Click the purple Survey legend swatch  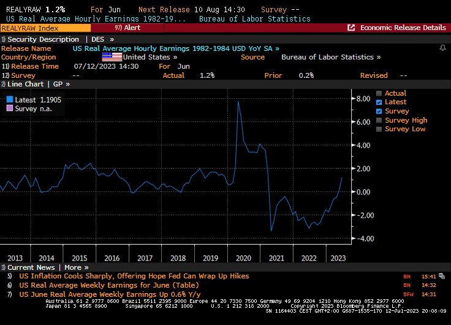click(x=10, y=109)
